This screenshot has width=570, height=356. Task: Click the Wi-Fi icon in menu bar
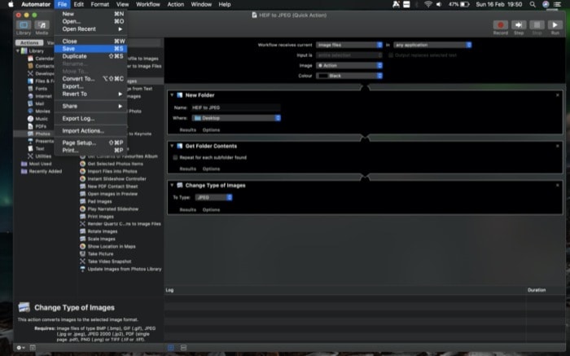[428, 4]
